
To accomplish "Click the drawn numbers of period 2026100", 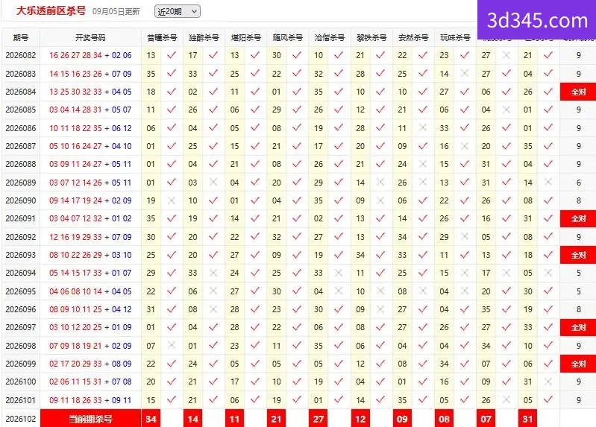I will pyautogui.click(x=90, y=382).
